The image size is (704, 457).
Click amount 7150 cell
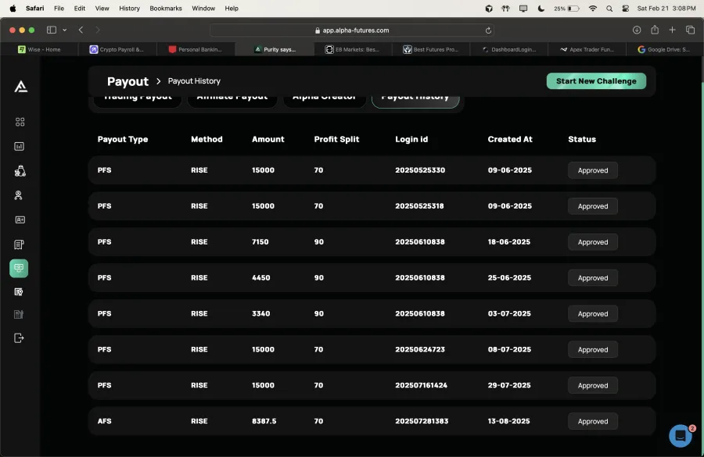pyautogui.click(x=260, y=241)
